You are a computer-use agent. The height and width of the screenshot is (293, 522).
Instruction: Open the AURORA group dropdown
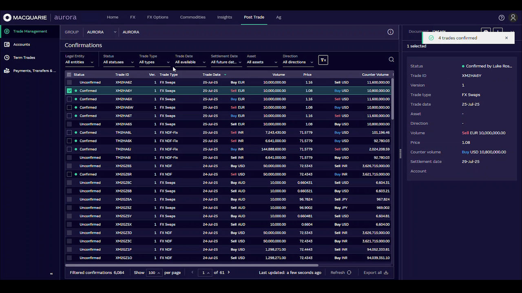click(101, 32)
